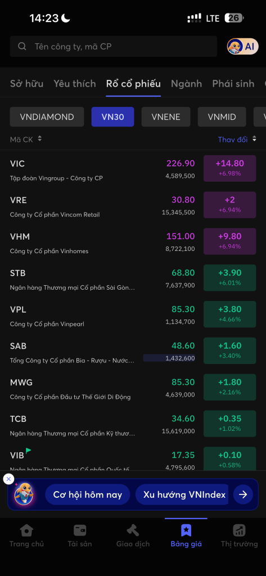Image resolution: width=266 pixels, height=576 pixels.
Task: Tap Cơ hội hôm nay button
Action: pyautogui.click(x=87, y=494)
